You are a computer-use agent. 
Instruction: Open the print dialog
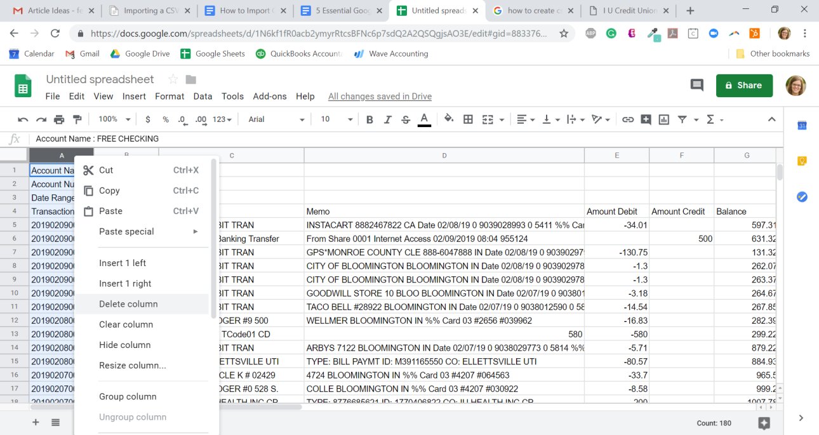pos(58,119)
